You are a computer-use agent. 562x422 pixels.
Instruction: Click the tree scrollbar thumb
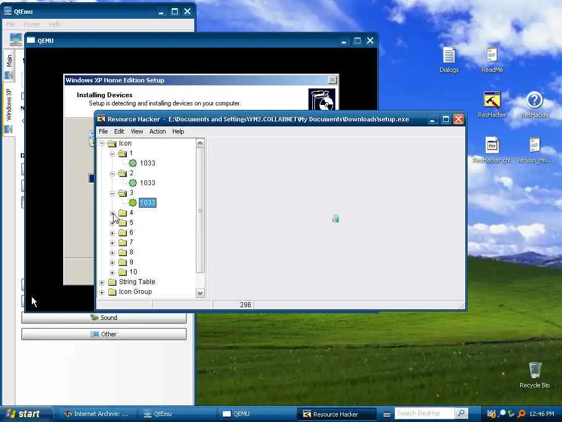[x=200, y=210]
